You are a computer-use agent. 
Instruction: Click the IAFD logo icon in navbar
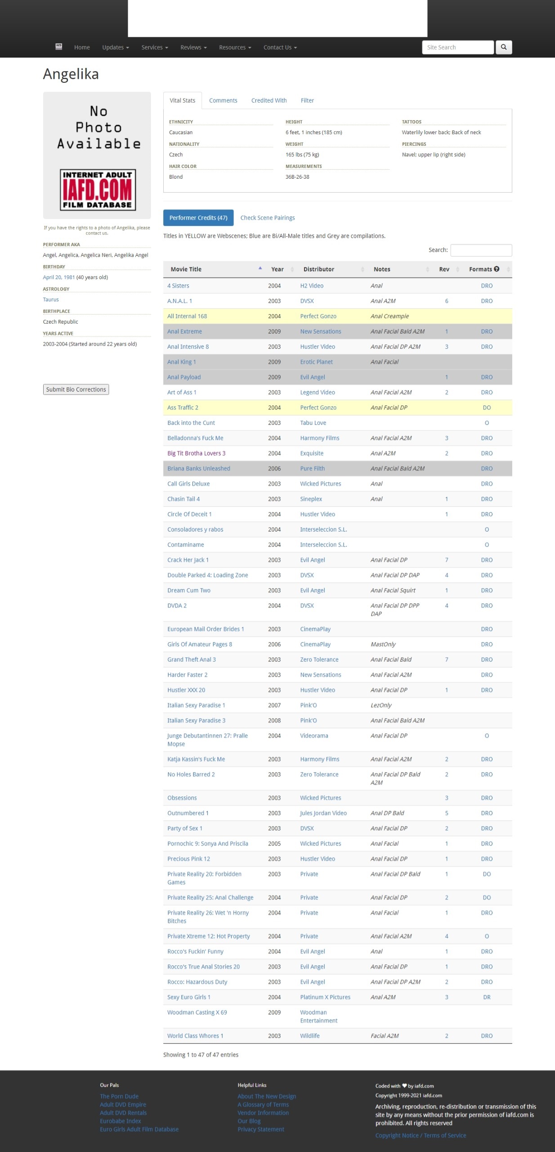tap(58, 47)
